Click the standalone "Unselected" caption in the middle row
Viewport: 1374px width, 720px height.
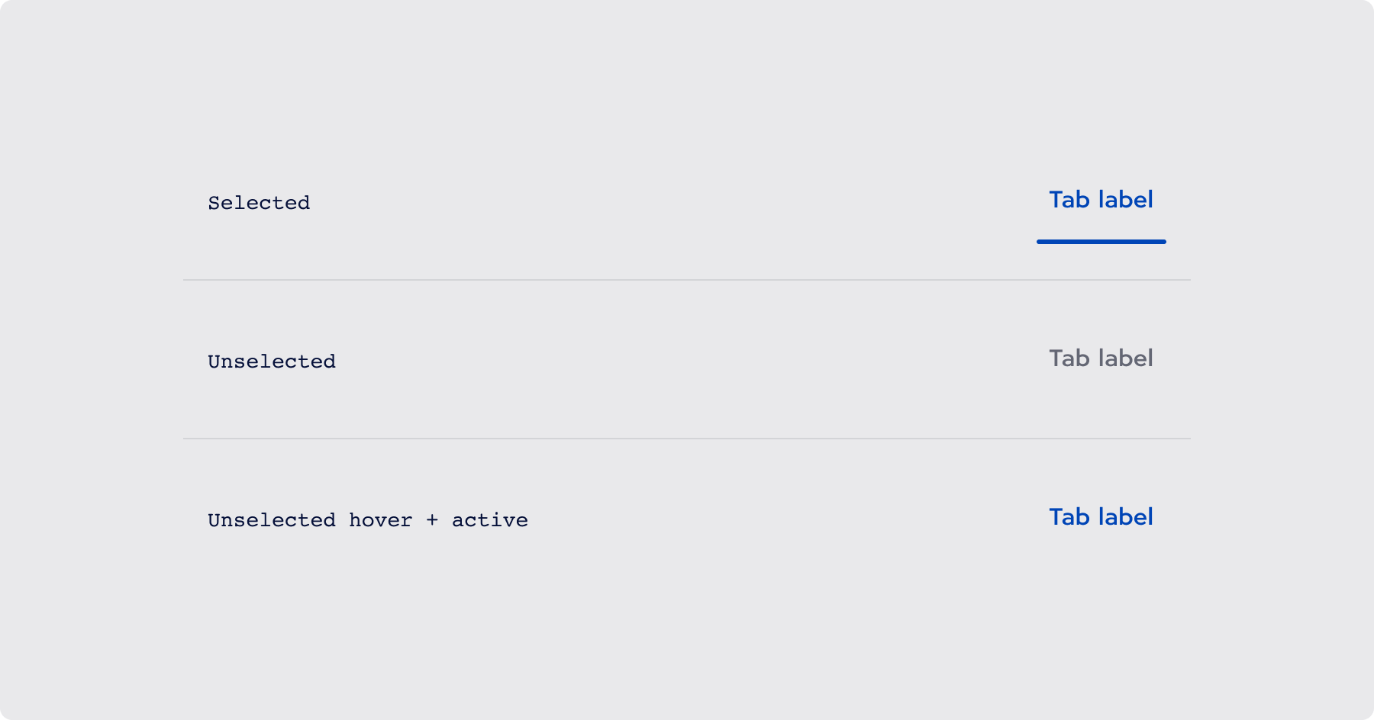coord(272,362)
